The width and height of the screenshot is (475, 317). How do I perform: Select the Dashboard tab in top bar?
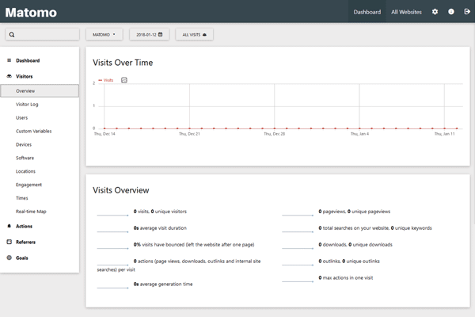point(367,12)
